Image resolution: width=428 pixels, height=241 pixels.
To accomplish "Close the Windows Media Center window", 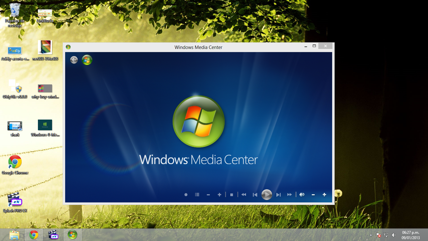I will pos(326,46).
